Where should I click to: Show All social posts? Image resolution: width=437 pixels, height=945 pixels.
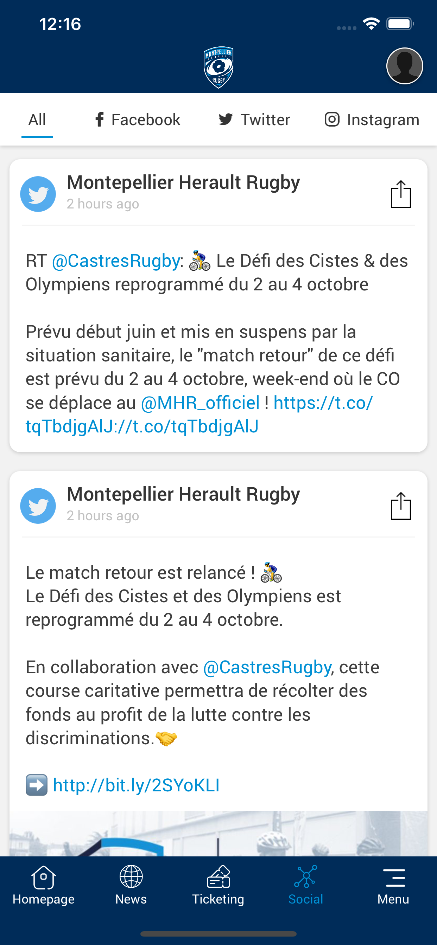(x=37, y=120)
